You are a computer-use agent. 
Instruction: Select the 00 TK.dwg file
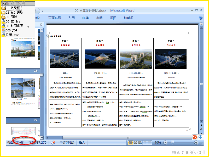pyautogui.click(x=11, y=21)
